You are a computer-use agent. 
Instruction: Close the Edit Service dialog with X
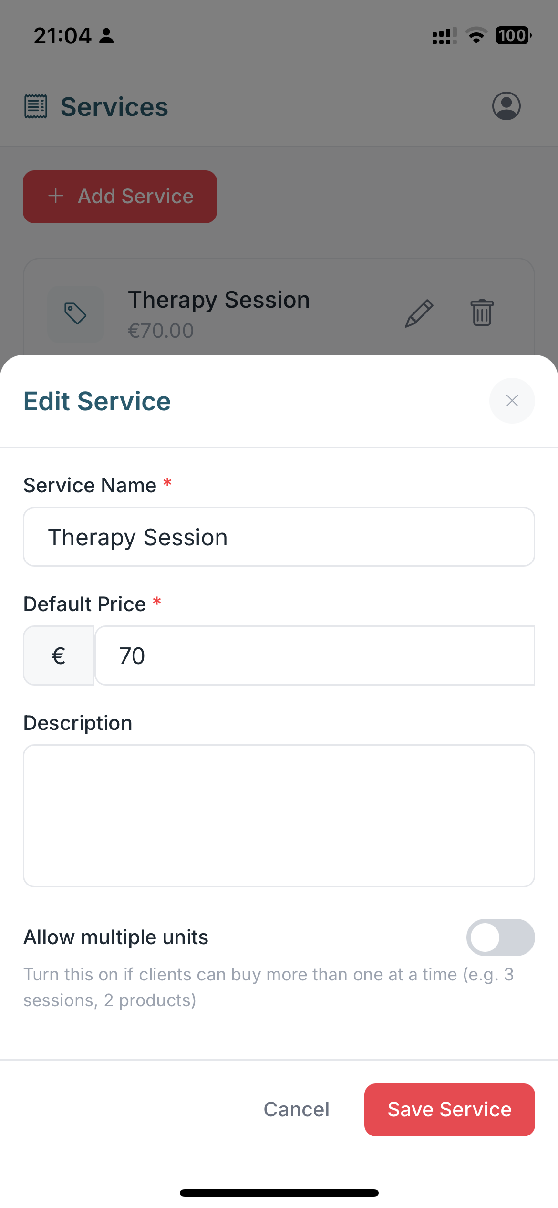coord(512,401)
